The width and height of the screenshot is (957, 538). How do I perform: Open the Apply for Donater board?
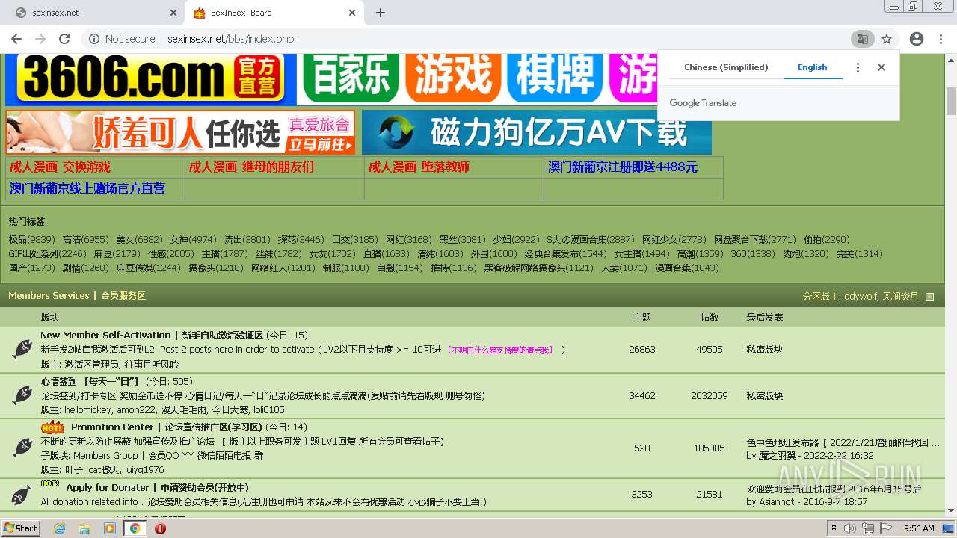point(157,488)
